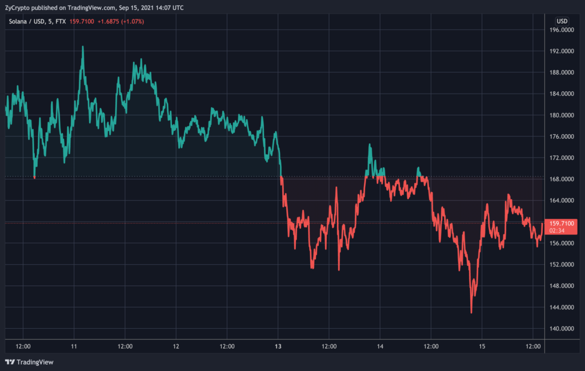
Task: Click the 184.0000 price axis label
Action: pos(562,94)
